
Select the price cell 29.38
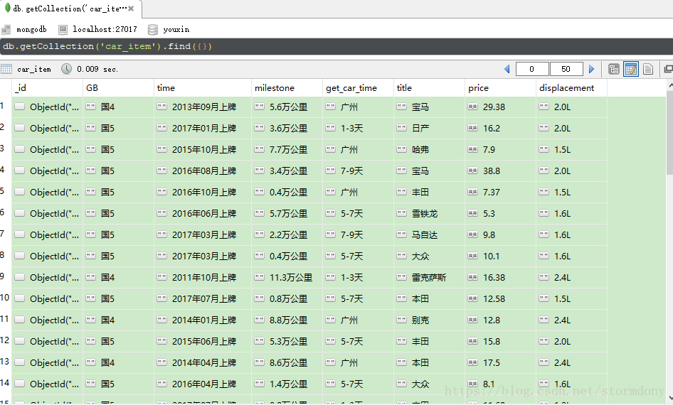[500, 107]
